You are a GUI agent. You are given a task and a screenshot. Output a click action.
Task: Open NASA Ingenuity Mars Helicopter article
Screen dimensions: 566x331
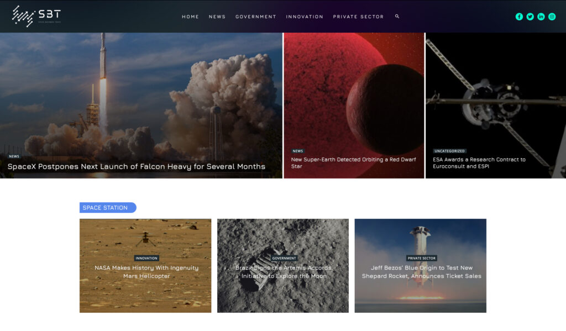click(146, 272)
